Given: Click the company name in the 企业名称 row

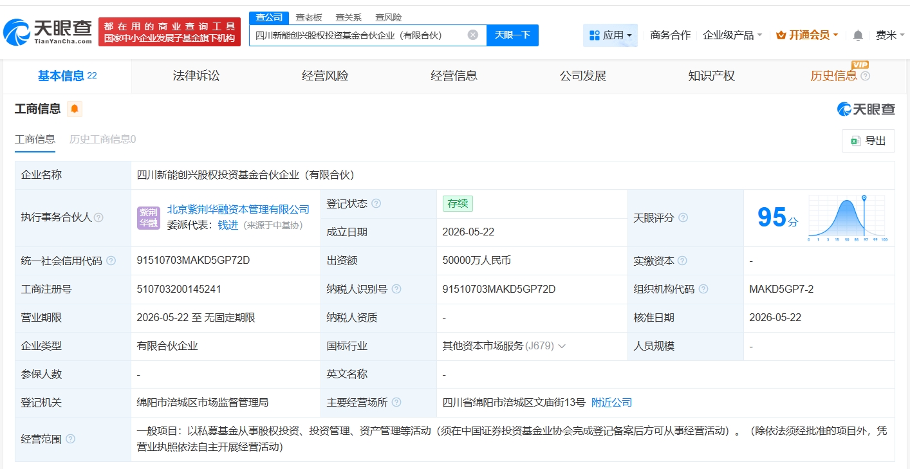Looking at the screenshot, I should [245, 175].
